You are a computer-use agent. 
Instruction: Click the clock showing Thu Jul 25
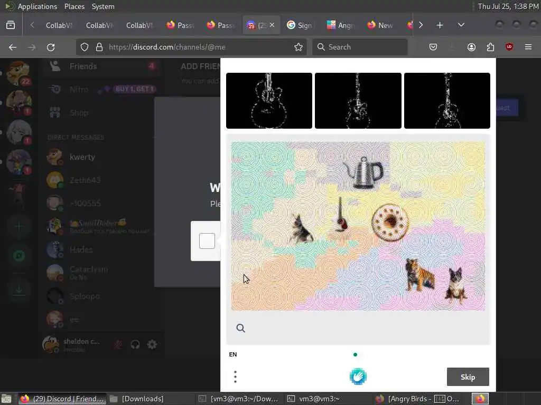click(x=508, y=6)
